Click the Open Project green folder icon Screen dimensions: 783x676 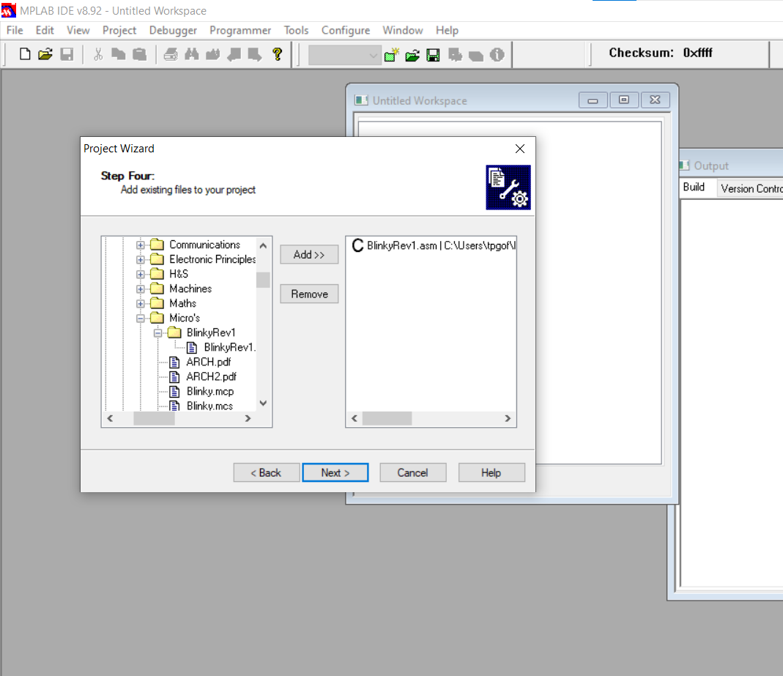tap(412, 55)
